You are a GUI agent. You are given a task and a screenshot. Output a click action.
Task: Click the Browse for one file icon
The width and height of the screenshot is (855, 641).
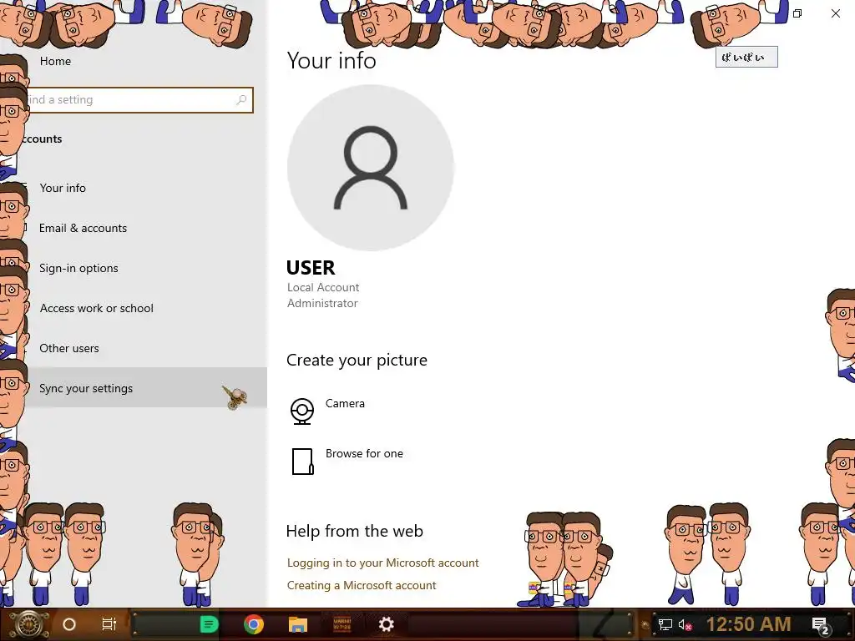(302, 462)
